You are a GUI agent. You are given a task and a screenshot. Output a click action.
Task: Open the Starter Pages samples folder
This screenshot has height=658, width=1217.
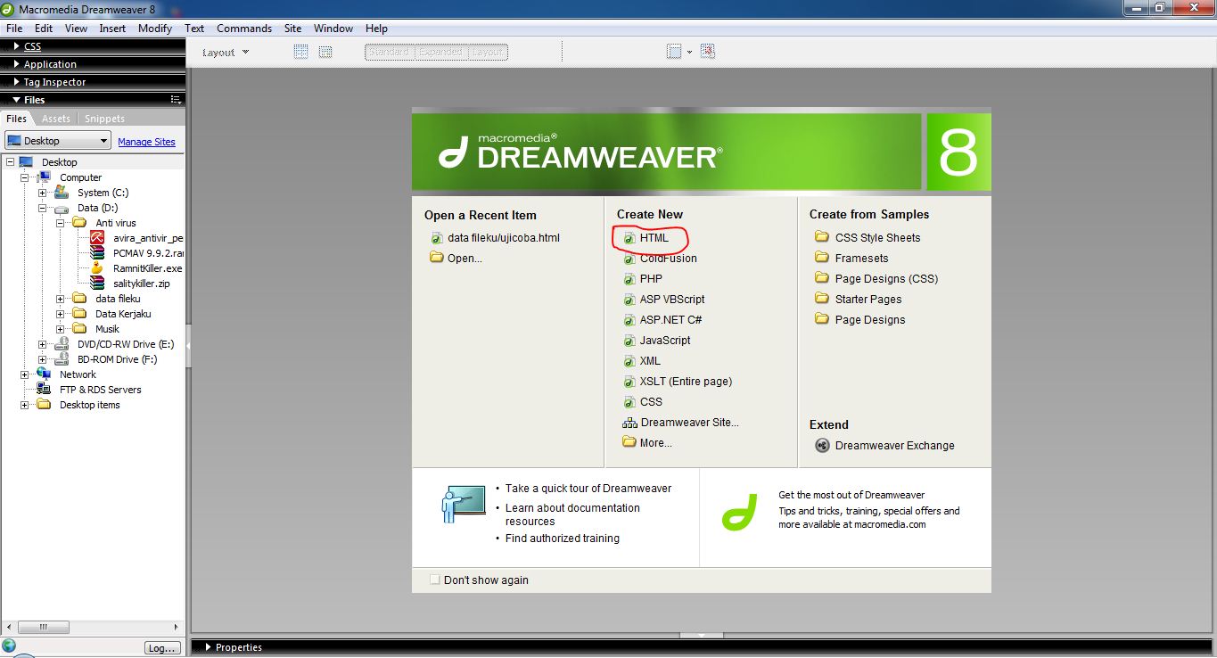pyautogui.click(x=858, y=300)
